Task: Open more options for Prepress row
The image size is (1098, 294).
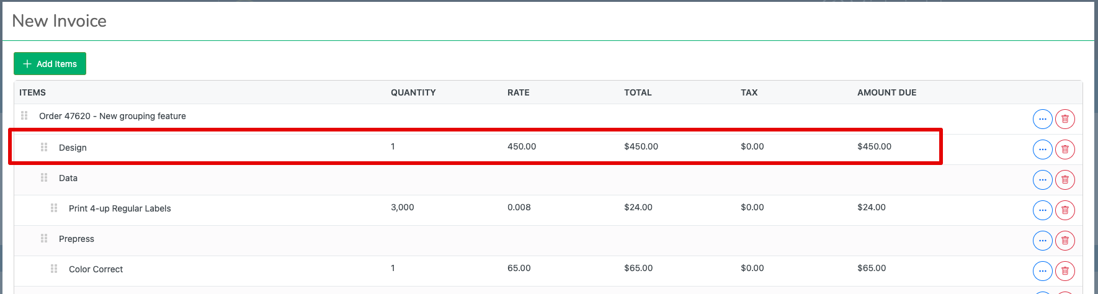Action: [1042, 241]
